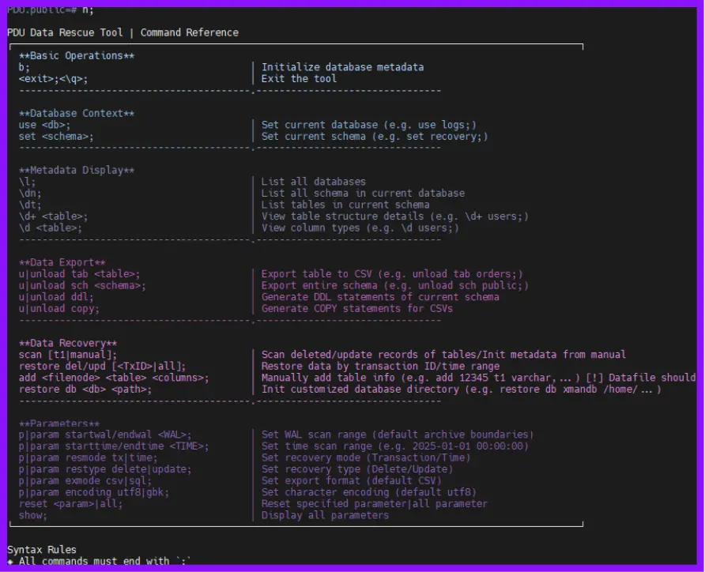Click 'List tables in current schema' text
This screenshot has height=572, width=705.
(x=345, y=205)
